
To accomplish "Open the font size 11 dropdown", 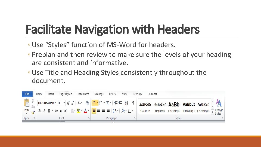I will [x=64, y=103].
